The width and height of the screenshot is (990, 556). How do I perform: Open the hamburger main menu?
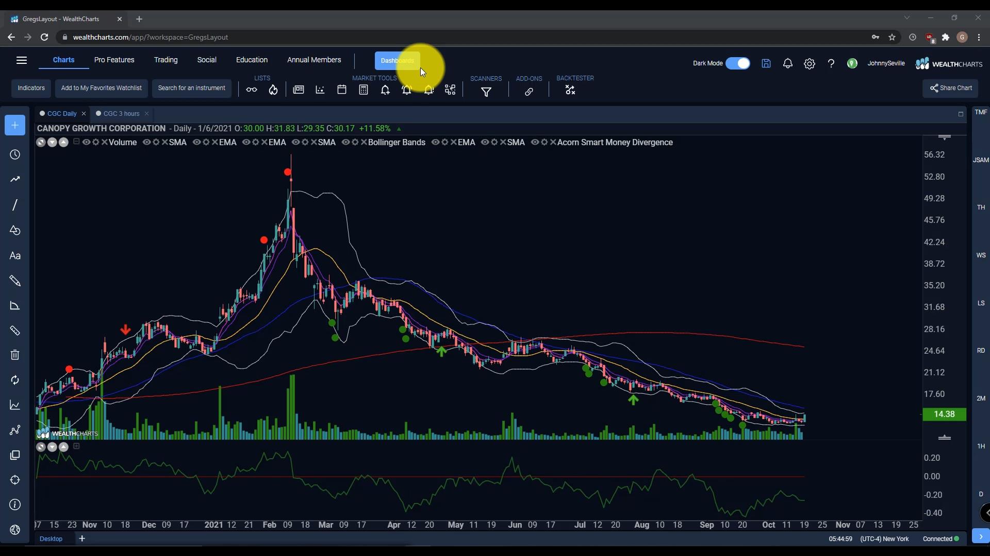coord(22,60)
